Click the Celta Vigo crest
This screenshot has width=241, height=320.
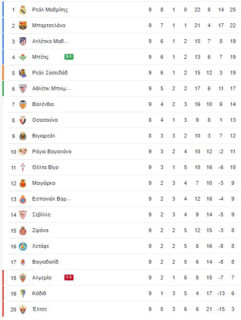[x=23, y=167]
